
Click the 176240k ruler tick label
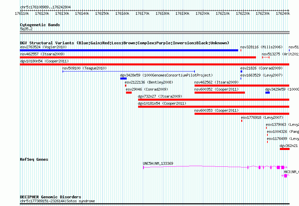point(283,14)
